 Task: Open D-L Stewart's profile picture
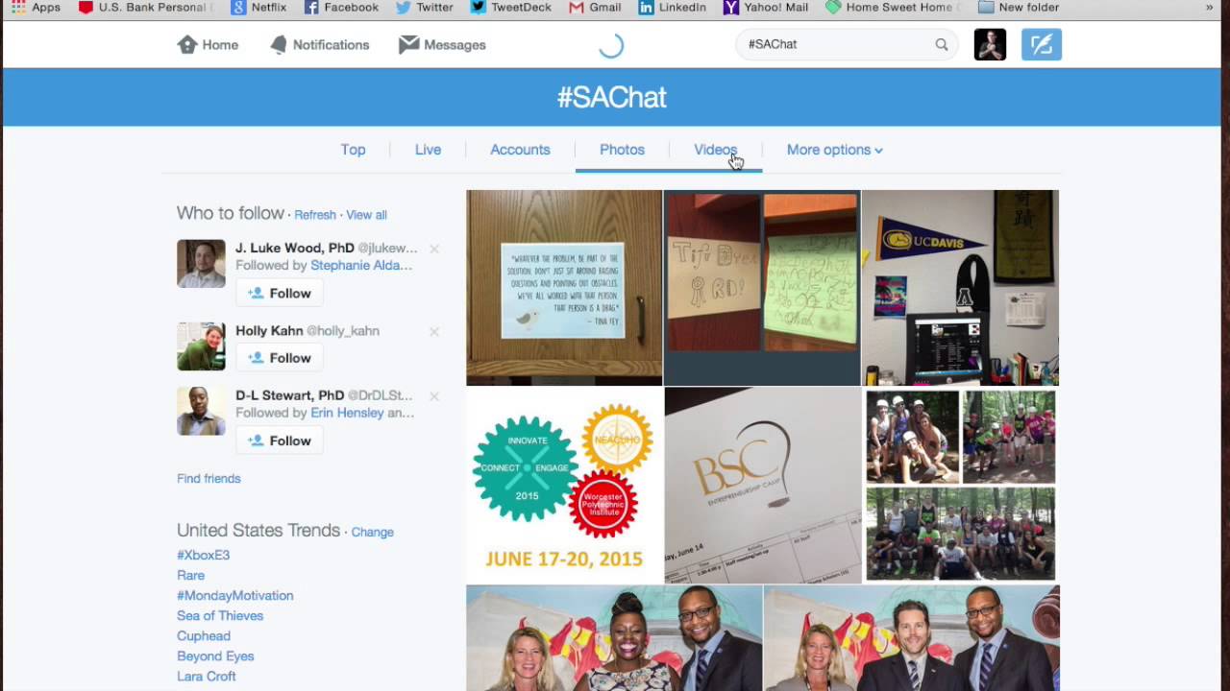coord(201,411)
